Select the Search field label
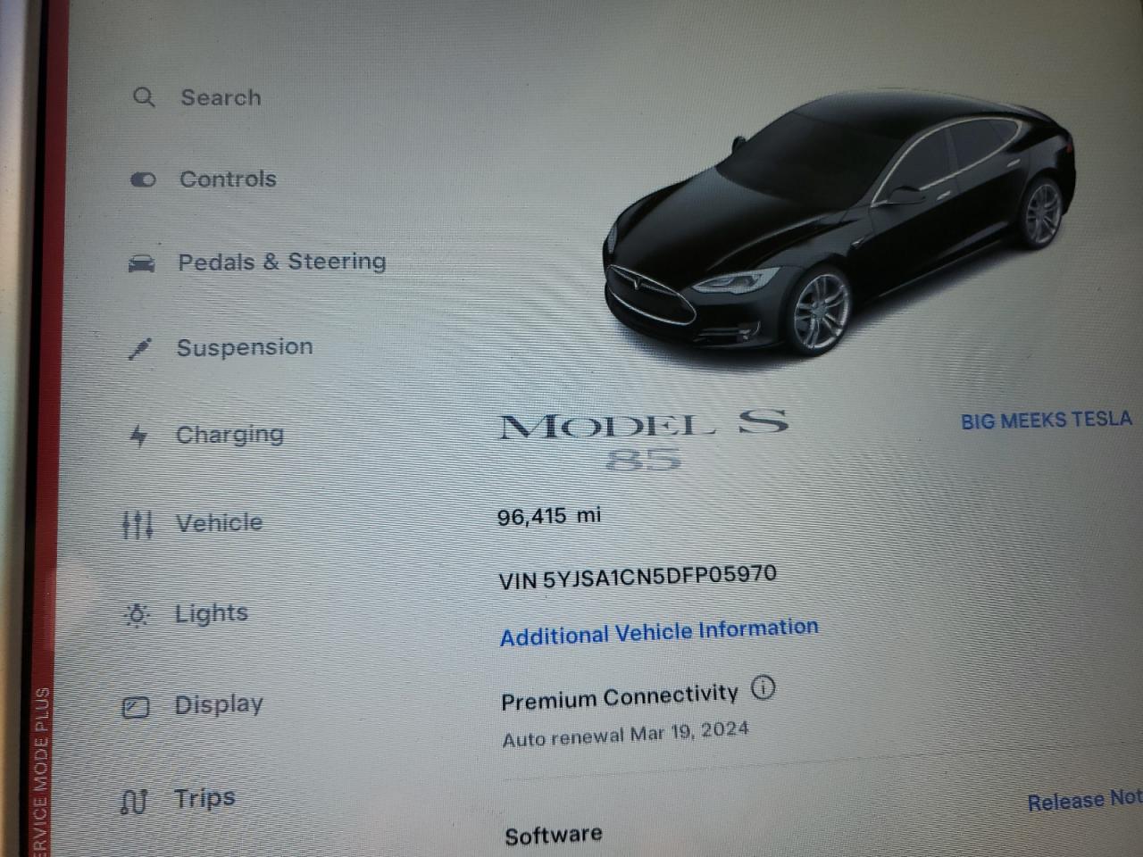The height and width of the screenshot is (857, 1143). 221,97
